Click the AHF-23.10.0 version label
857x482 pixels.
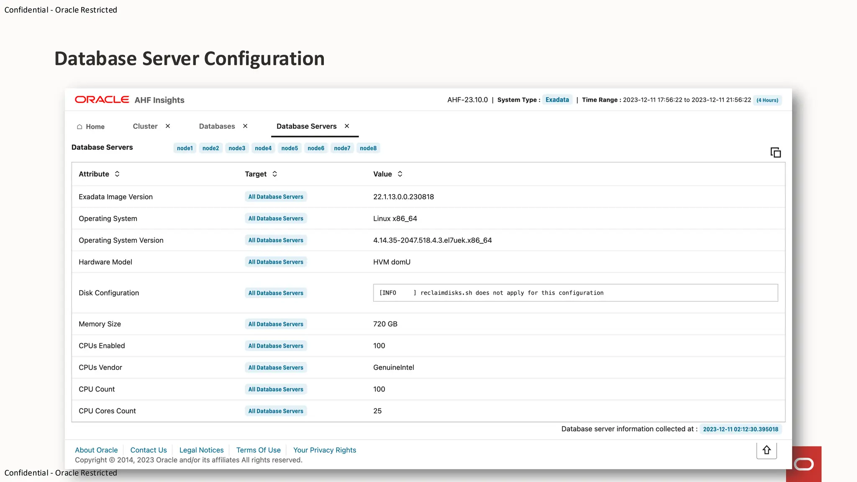(x=467, y=100)
